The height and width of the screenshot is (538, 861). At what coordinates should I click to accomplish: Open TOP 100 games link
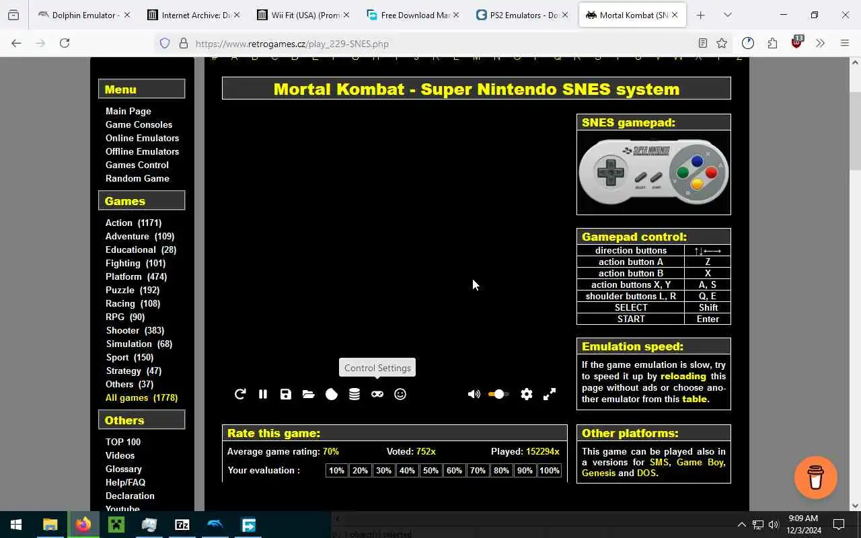click(x=123, y=442)
